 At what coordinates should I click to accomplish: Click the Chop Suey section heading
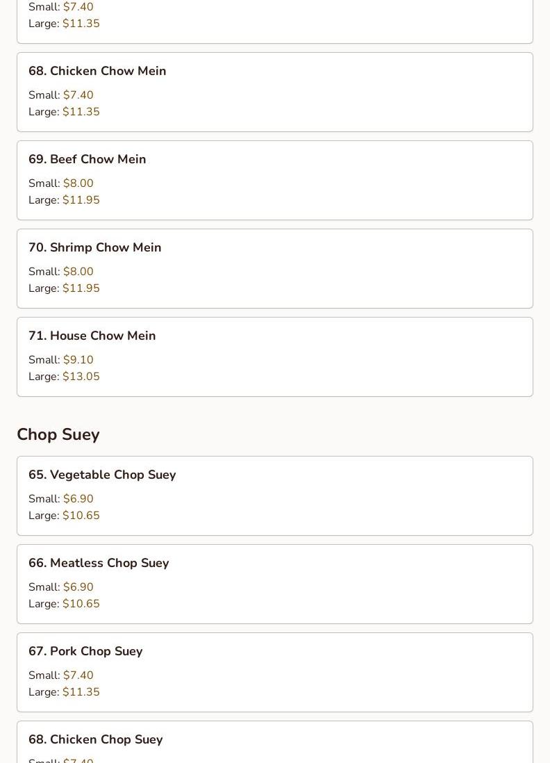pyautogui.click(x=58, y=434)
